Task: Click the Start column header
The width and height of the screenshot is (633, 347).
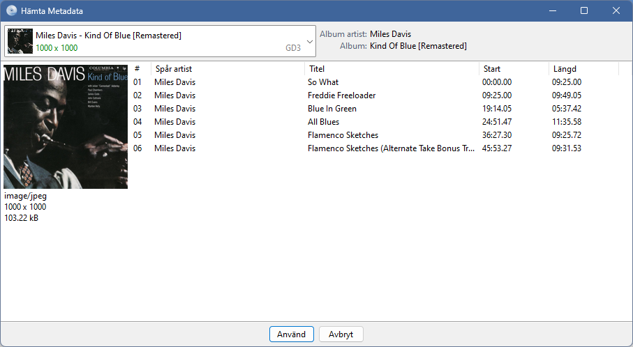Action: click(x=492, y=69)
